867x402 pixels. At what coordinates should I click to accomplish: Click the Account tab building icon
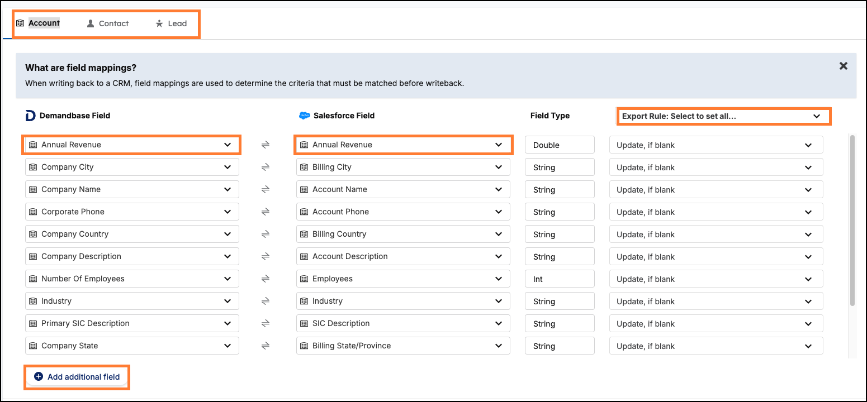point(20,23)
